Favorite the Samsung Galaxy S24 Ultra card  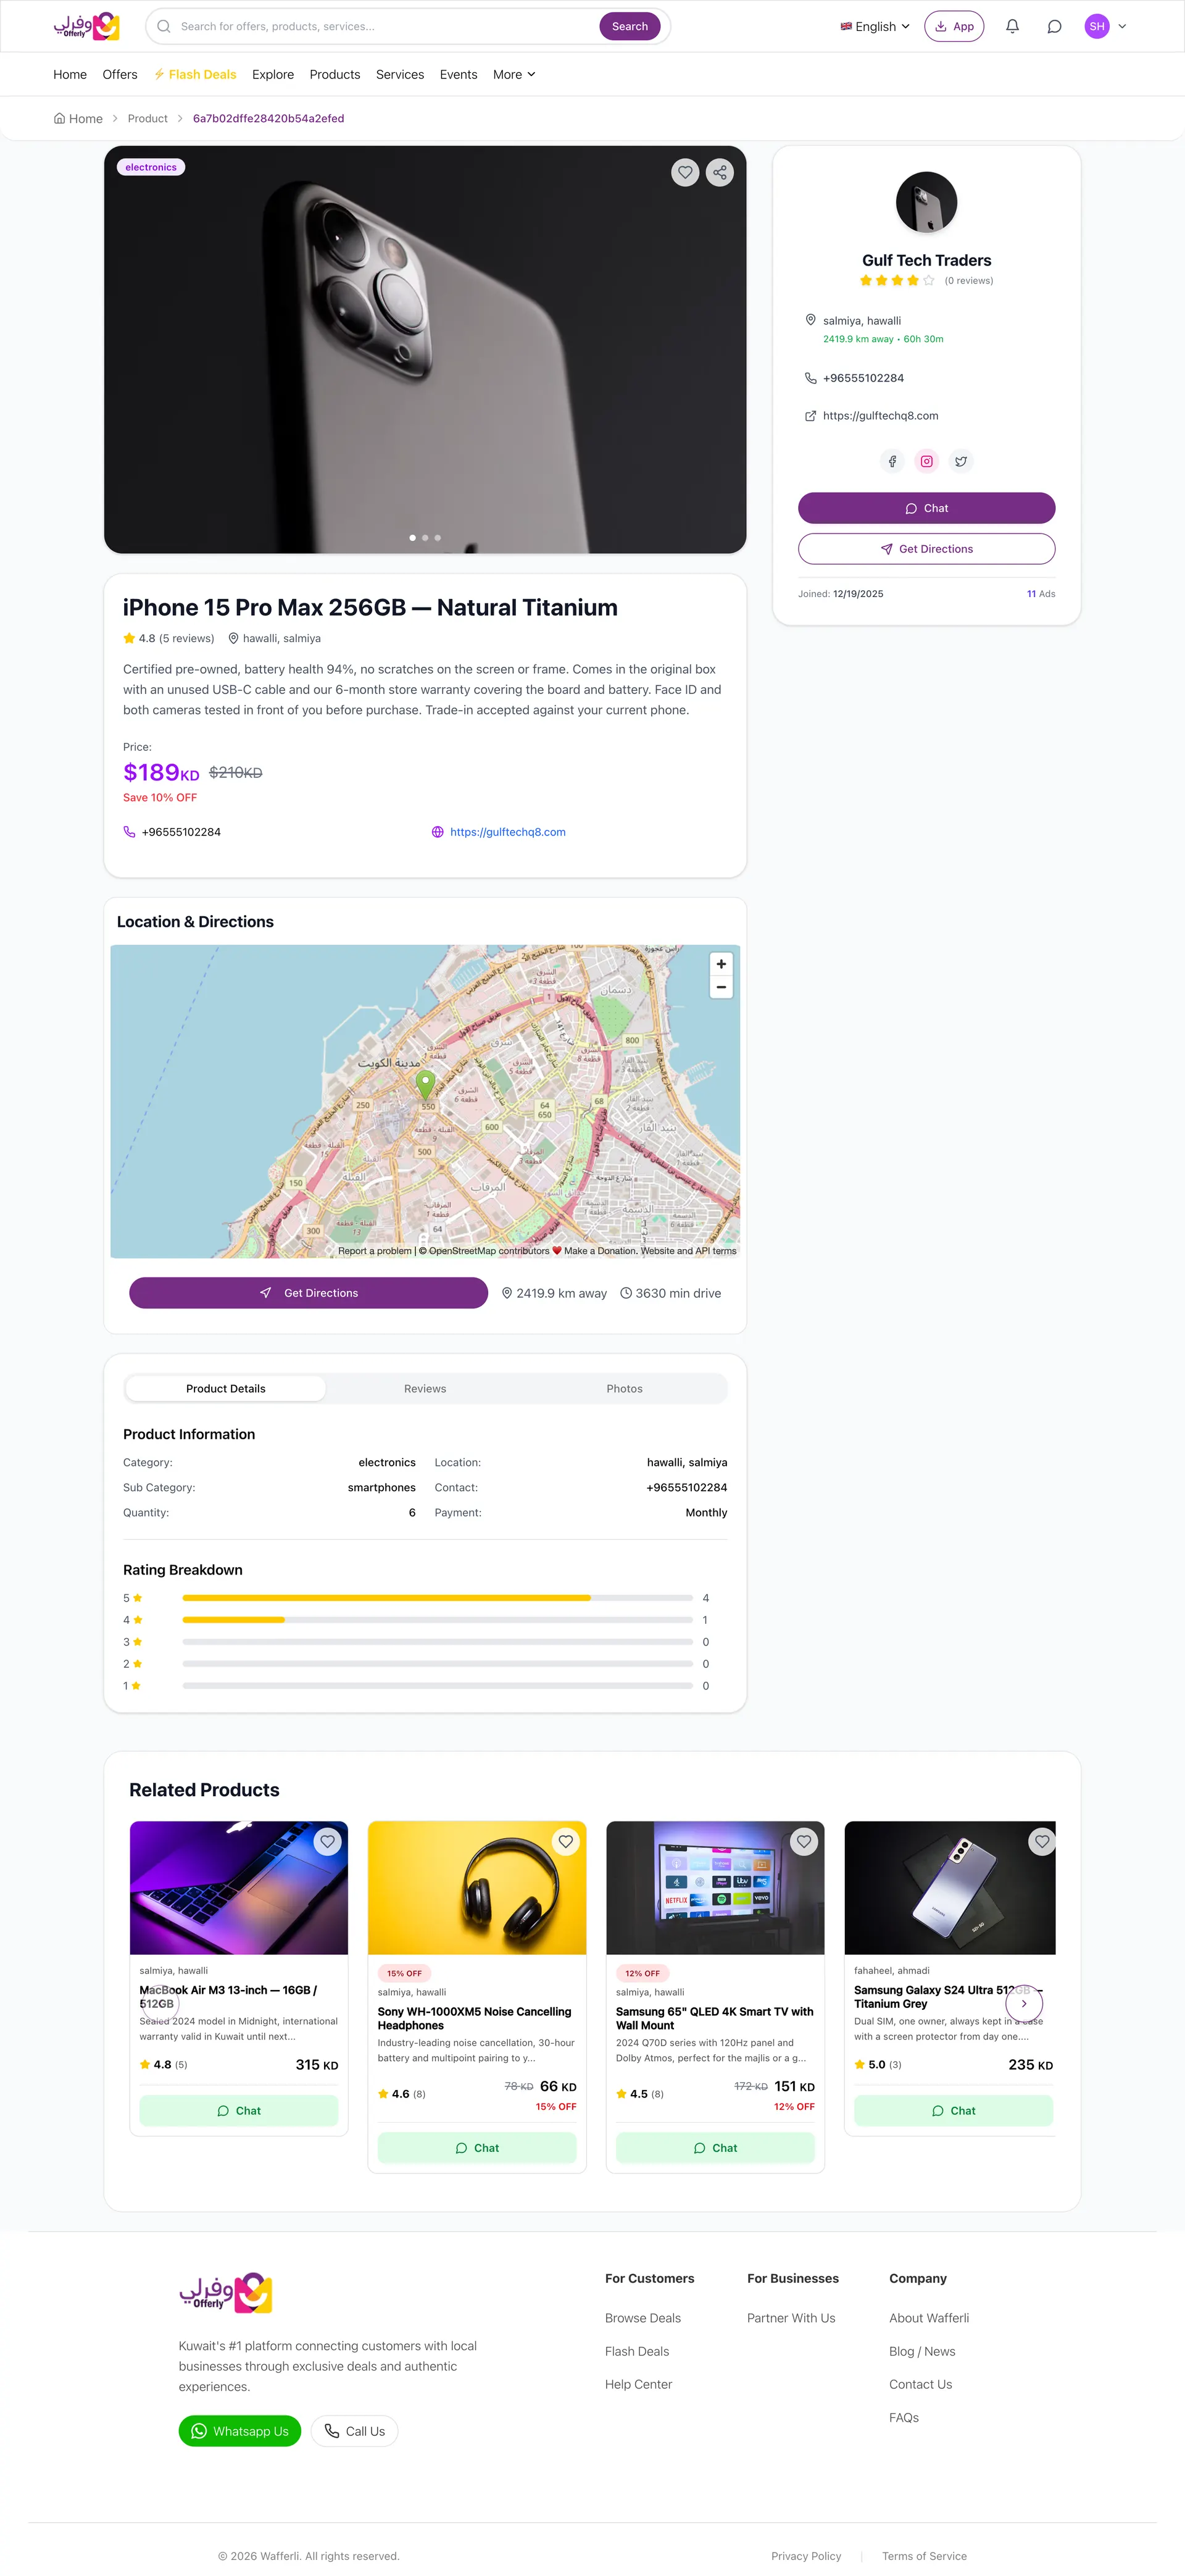click(1042, 1841)
